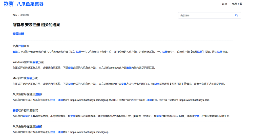Open 免费下载 in top navigation
This screenshot has height=137, width=253.
[237, 4]
